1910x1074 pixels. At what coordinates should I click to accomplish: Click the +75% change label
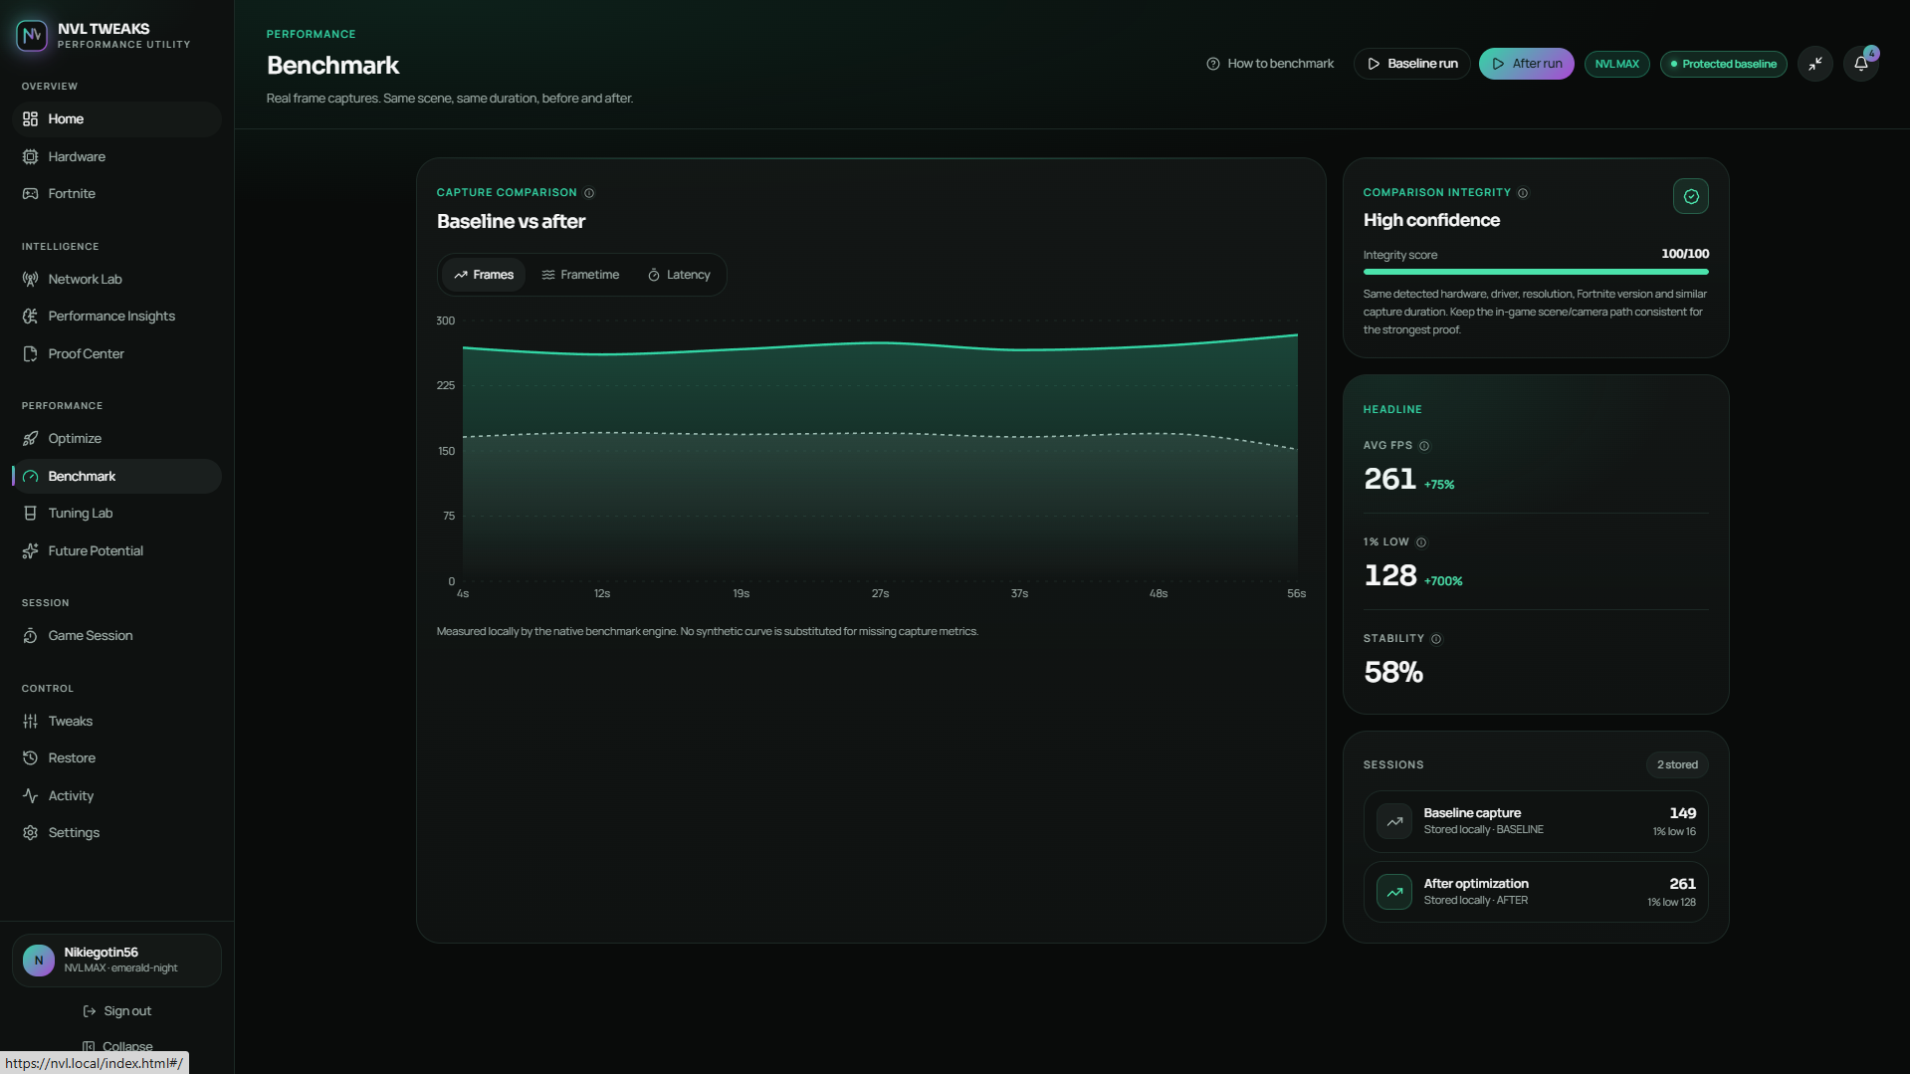1439,485
